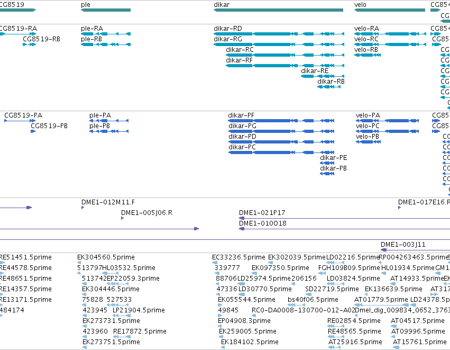
Task: Click the RE48565.5prime EST label
Action: pyautogui.click(x=354, y=331)
